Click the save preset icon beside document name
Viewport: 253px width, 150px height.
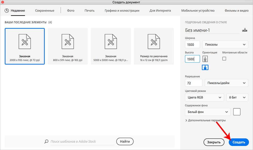pyautogui.click(x=244, y=30)
